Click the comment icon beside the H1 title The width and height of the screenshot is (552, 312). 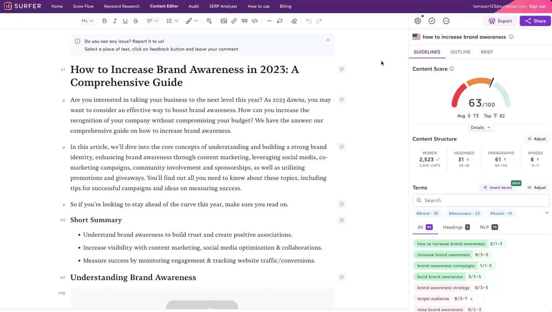tap(342, 69)
